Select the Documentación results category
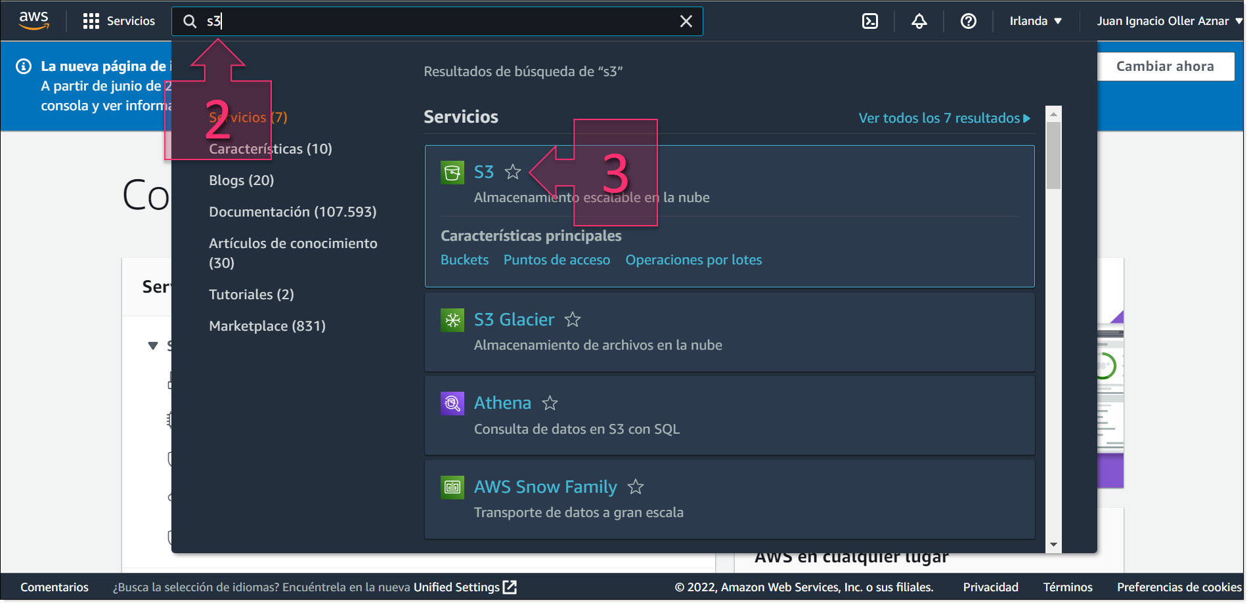Screen dimensions: 1249x605 tap(292, 211)
